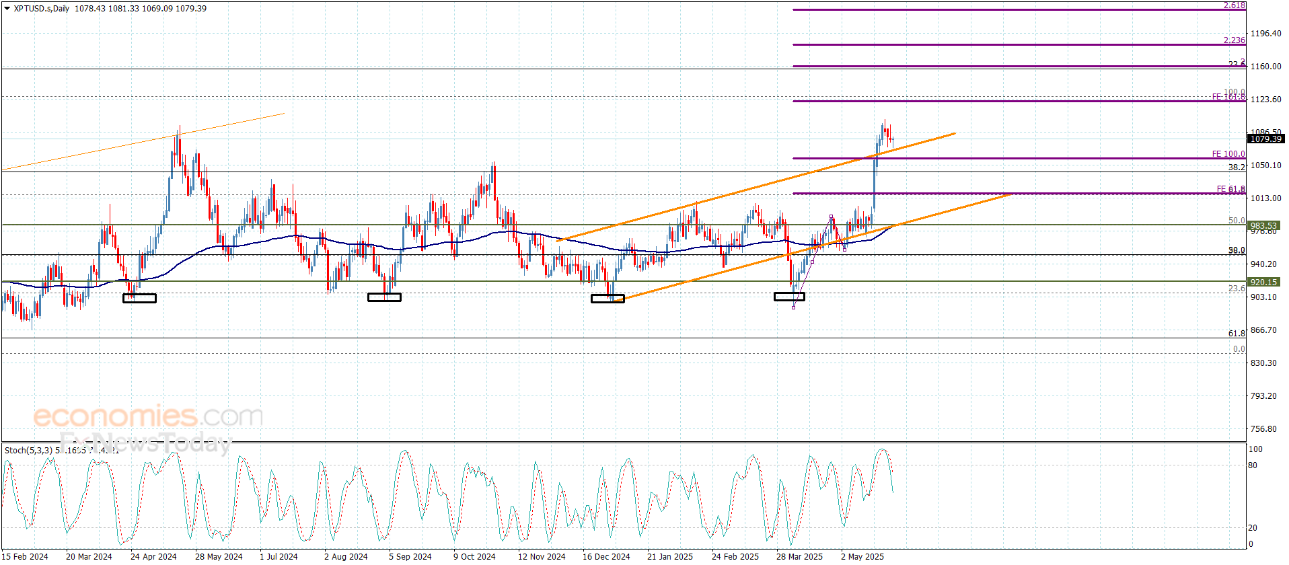Select the 2.236 Fibonacci extension label
Image resolution: width=1289 pixels, height=565 pixels.
click(x=1235, y=40)
